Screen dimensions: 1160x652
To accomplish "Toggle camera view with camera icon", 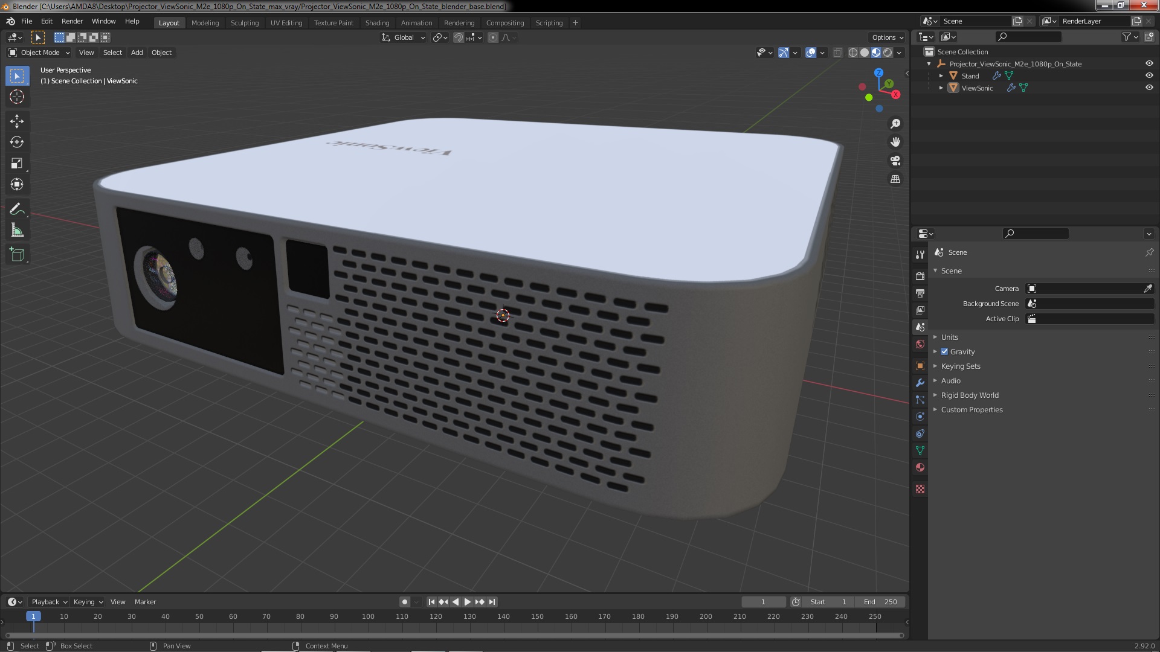I will (895, 161).
